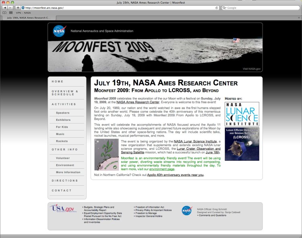The width and height of the screenshot is (302, 238).
Task: Open Inspector General Hotline link
Action: [149, 216]
